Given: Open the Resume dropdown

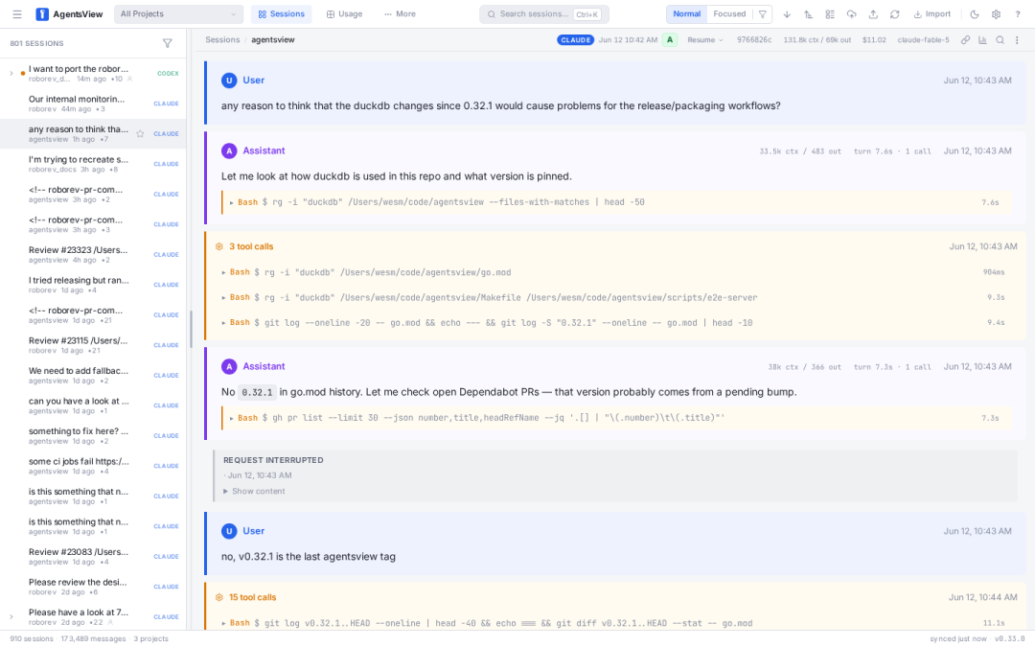Looking at the screenshot, I should pyautogui.click(x=705, y=40).
